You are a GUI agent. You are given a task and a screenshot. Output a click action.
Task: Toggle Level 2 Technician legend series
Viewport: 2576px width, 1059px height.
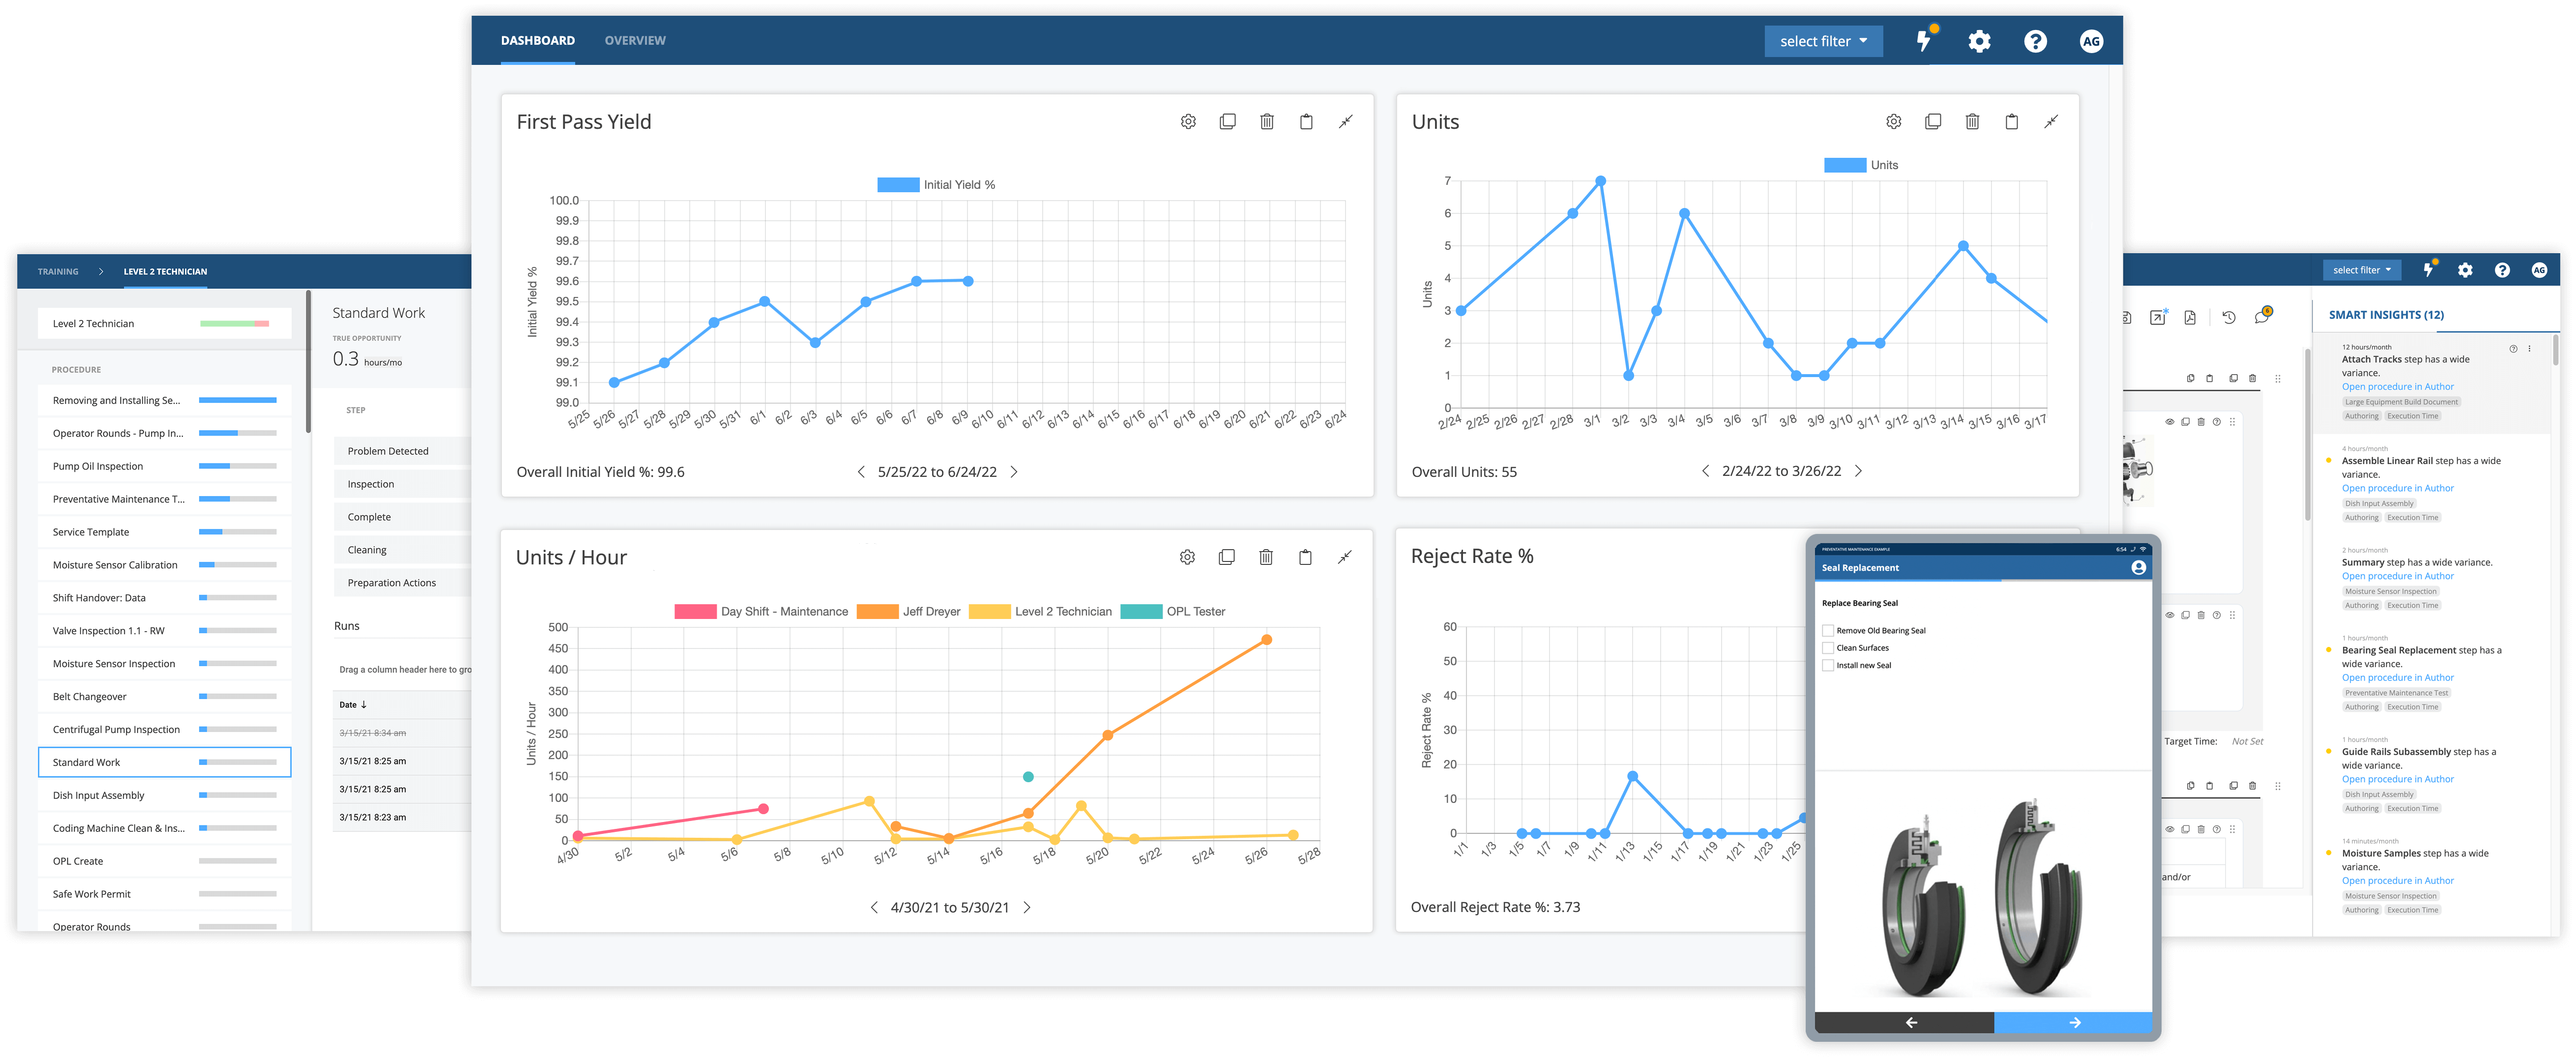coord(1040,611)
